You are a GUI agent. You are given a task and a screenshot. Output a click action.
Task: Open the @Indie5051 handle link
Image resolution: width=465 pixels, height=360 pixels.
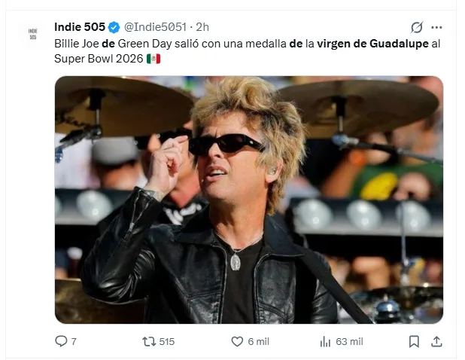[x=154, y=27]
